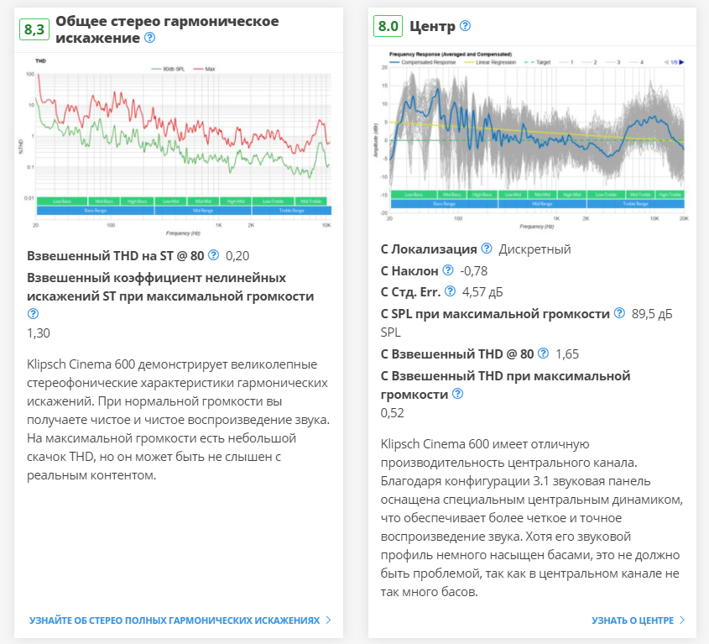
Task: Toggle Linear Regression line in chart legend
Action: click(x=493, y=62)
